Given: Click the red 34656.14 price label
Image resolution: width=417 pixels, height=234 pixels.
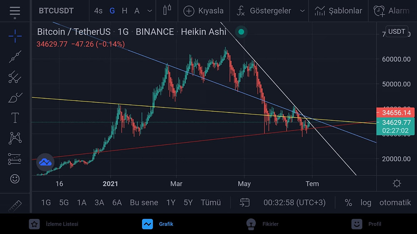Looking at the screenshot, I should [x=395, y=112].
